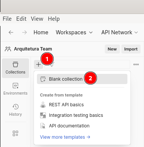Open the View menu
Viewport: 144px width, 147px height.
coord(37,19)
